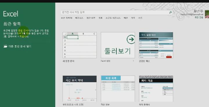Focus the online template search box

click(x=117, y=12)
